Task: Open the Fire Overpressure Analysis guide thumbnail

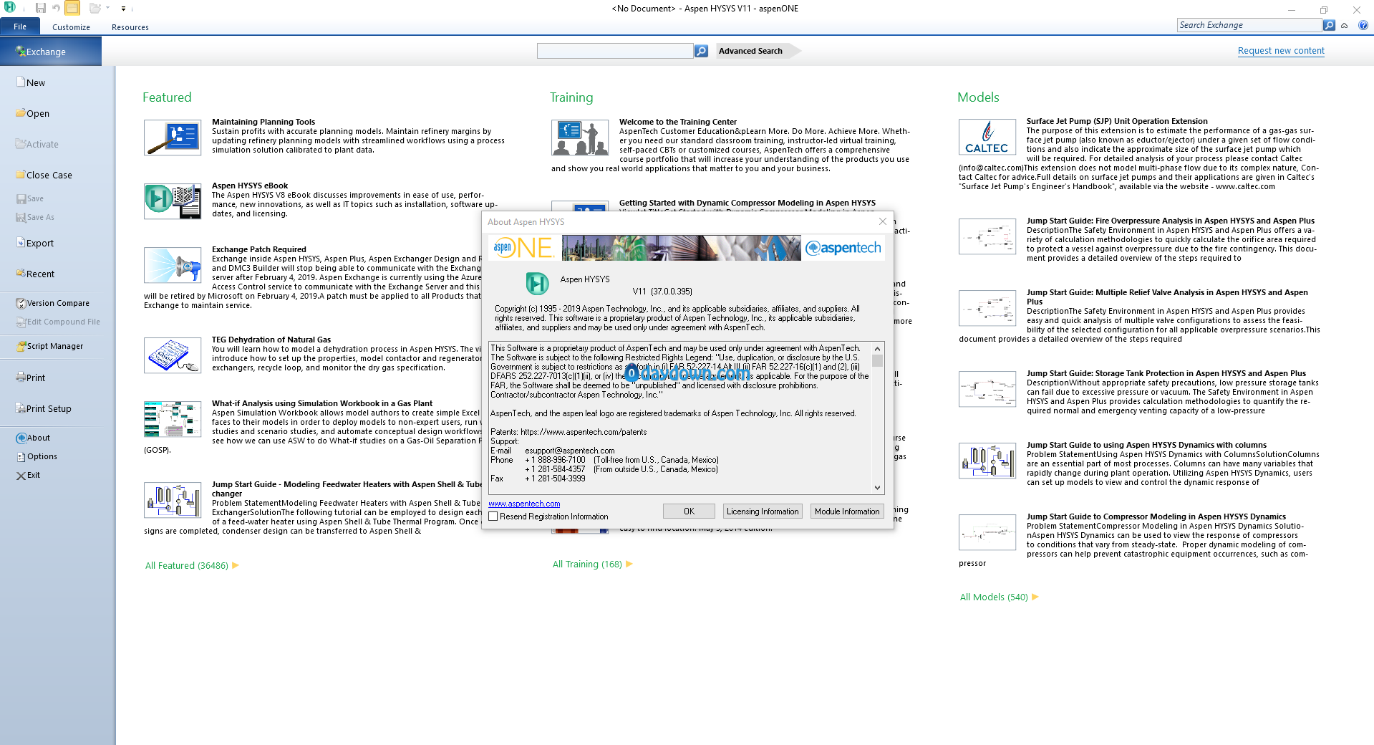Action: coord(987,236)
